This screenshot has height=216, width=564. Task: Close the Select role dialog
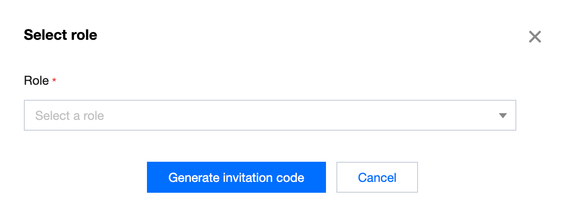535,37
